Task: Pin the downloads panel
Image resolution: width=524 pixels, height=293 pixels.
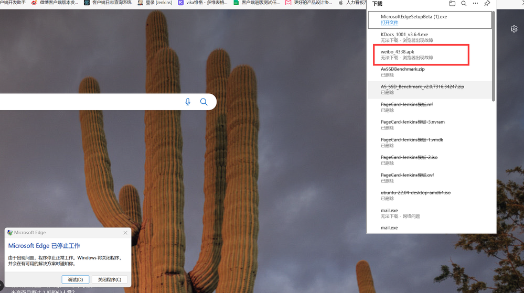Action: coord(487,3)
